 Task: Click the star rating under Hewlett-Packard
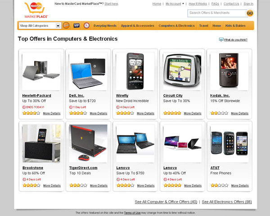coord(31,113)
